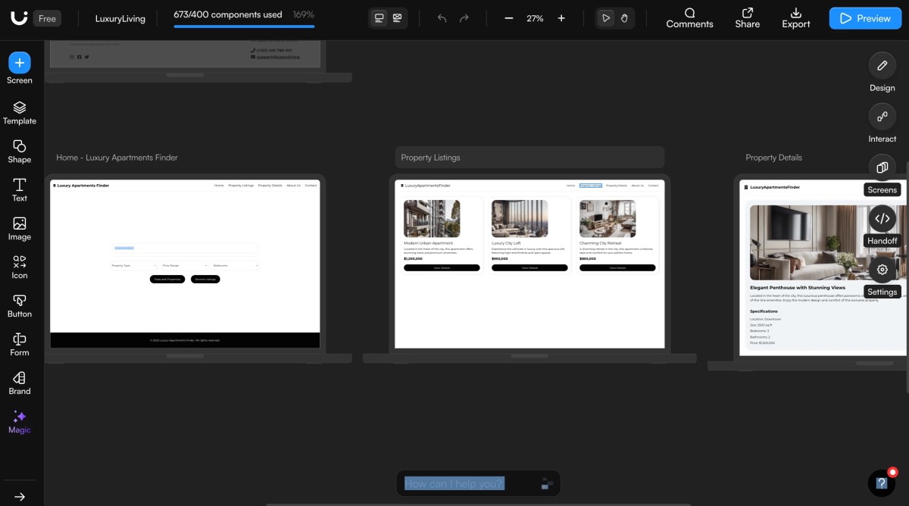Click the Share button
909x506 pixels.
click(x=747, y=18)
